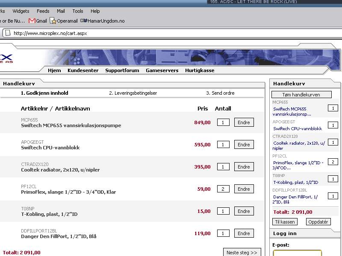Click the sidebar quantity field for CTRAD2X120

pyautogui.click(x=333, y=142)
